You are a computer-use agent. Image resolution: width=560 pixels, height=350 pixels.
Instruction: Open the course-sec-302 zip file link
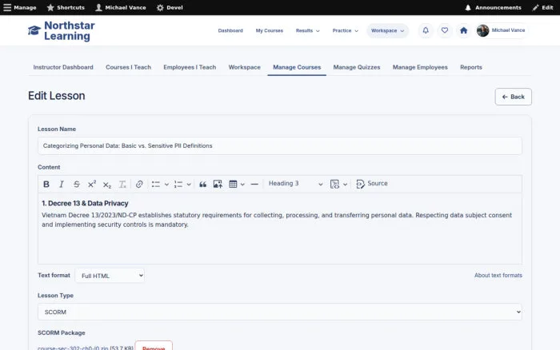pyautogui.click(x=73, y=348)
